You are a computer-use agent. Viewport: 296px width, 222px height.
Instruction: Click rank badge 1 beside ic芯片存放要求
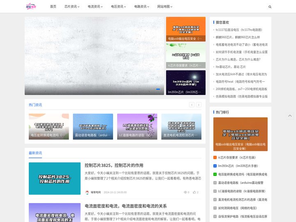tap(215, 157)
